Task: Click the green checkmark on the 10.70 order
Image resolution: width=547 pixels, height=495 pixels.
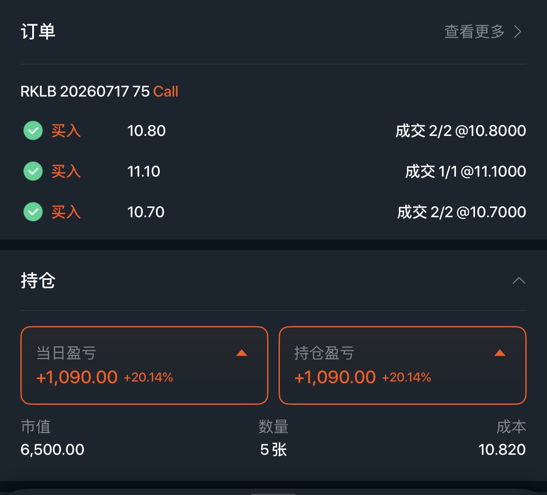Action: pos(33,212)
